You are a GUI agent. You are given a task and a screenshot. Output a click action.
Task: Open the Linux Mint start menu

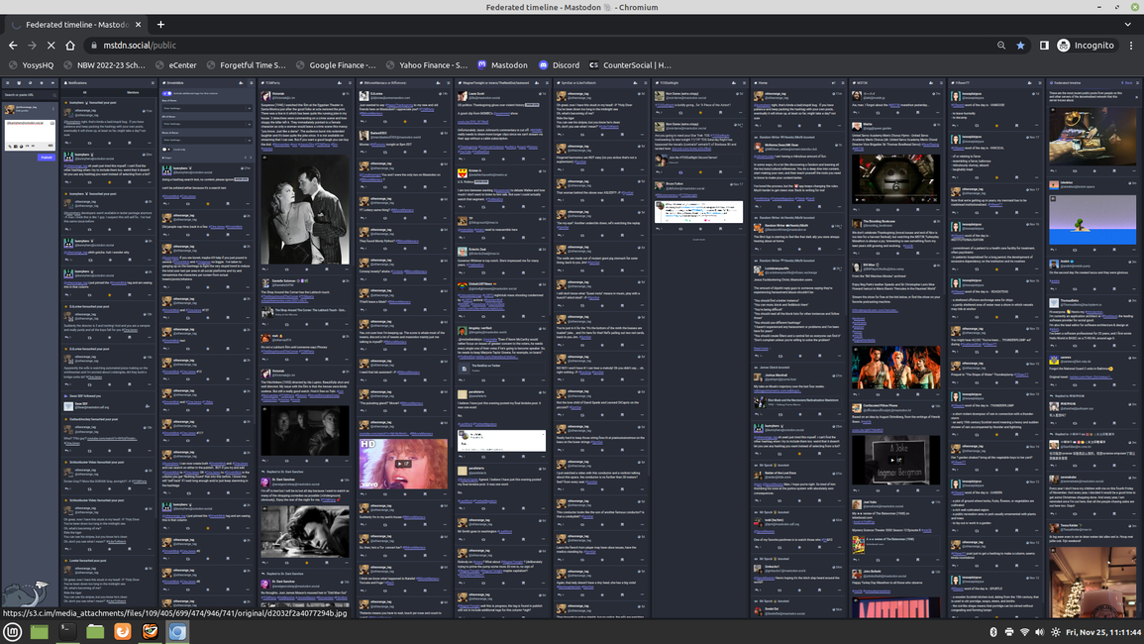tap(13, 632)
